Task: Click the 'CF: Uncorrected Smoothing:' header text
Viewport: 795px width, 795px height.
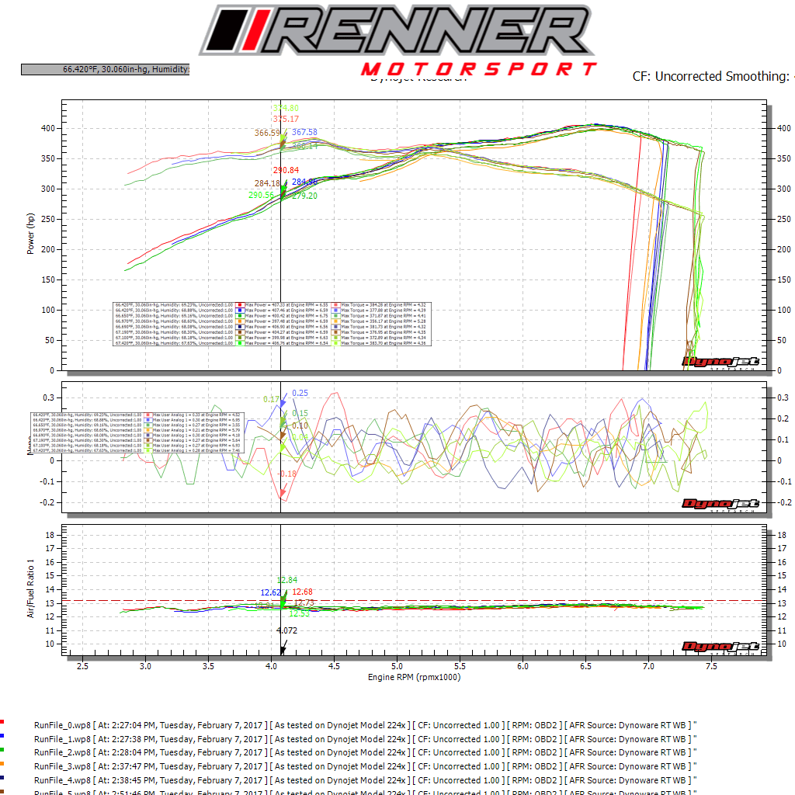Action: [x=711, y=76]
